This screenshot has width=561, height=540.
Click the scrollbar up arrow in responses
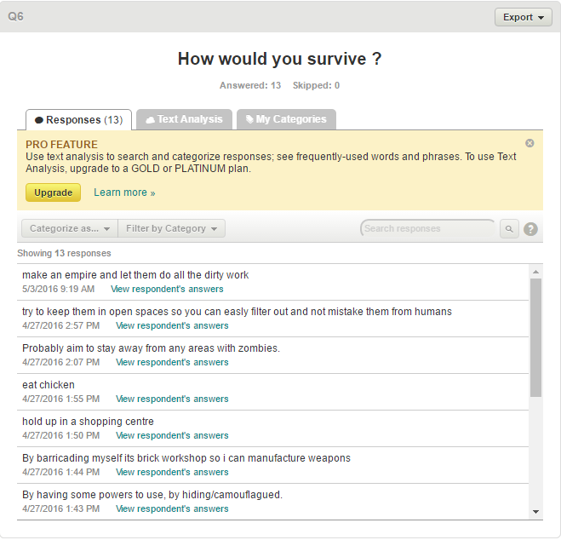pyautogui.click(x=535, y=272)
